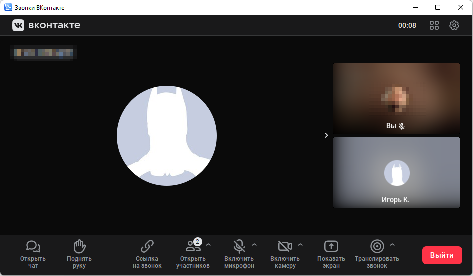Select your own video tile
The image size is (473, 276).
coord(396,98)
